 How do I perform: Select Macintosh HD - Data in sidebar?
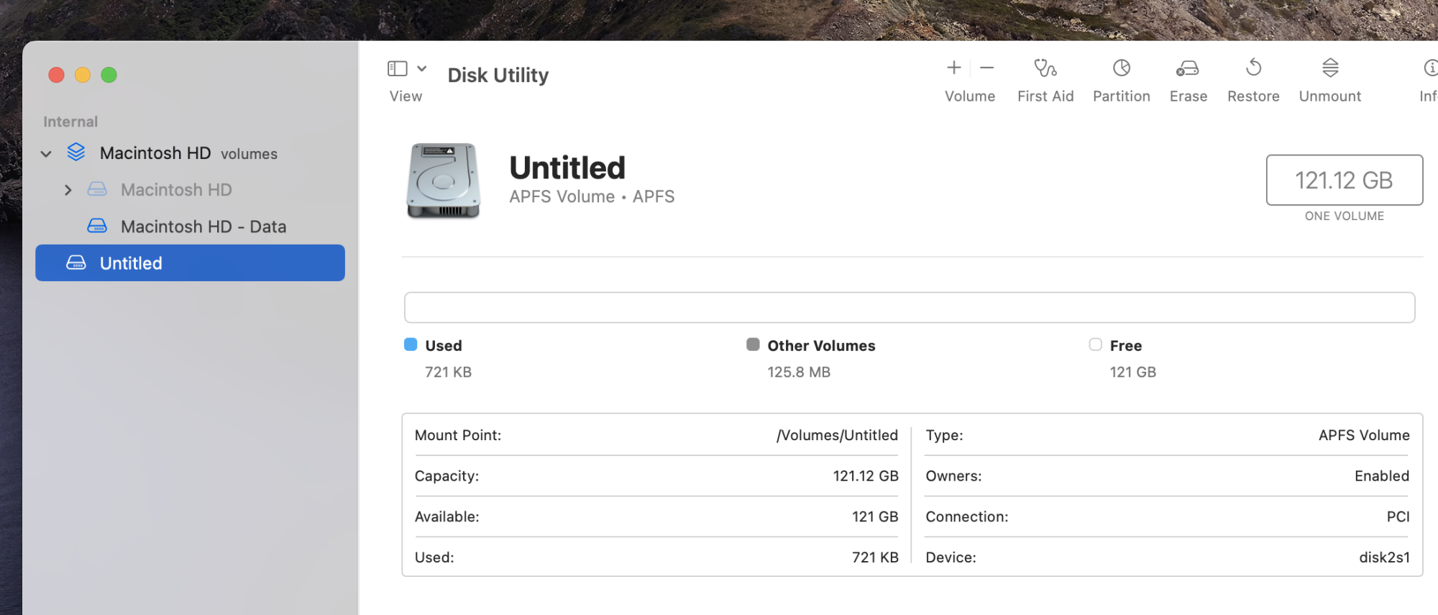[x=203, y=227]
